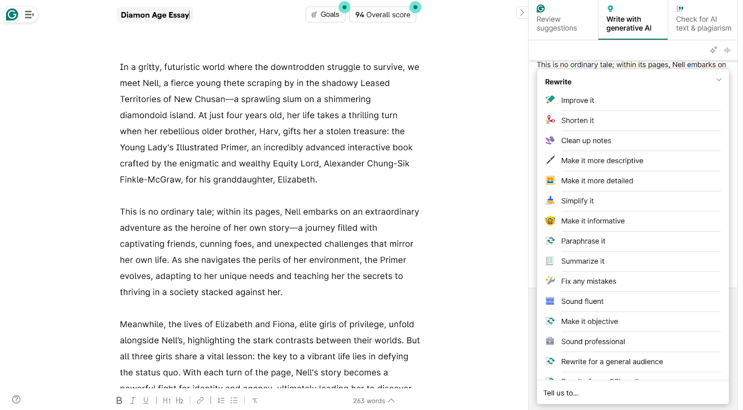Open the Check for AI text & plagiarism tab
This screenshot has width=743, height=410.
click(703, 19)
